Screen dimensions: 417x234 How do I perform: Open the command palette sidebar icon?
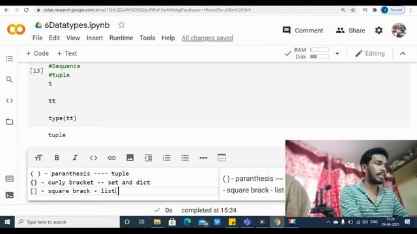9,179
